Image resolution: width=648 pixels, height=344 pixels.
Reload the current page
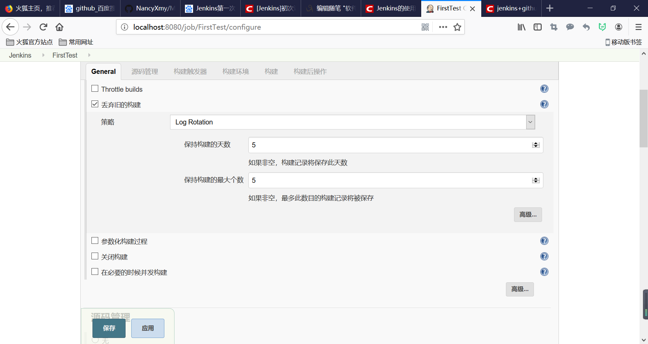tap(43, 27)
